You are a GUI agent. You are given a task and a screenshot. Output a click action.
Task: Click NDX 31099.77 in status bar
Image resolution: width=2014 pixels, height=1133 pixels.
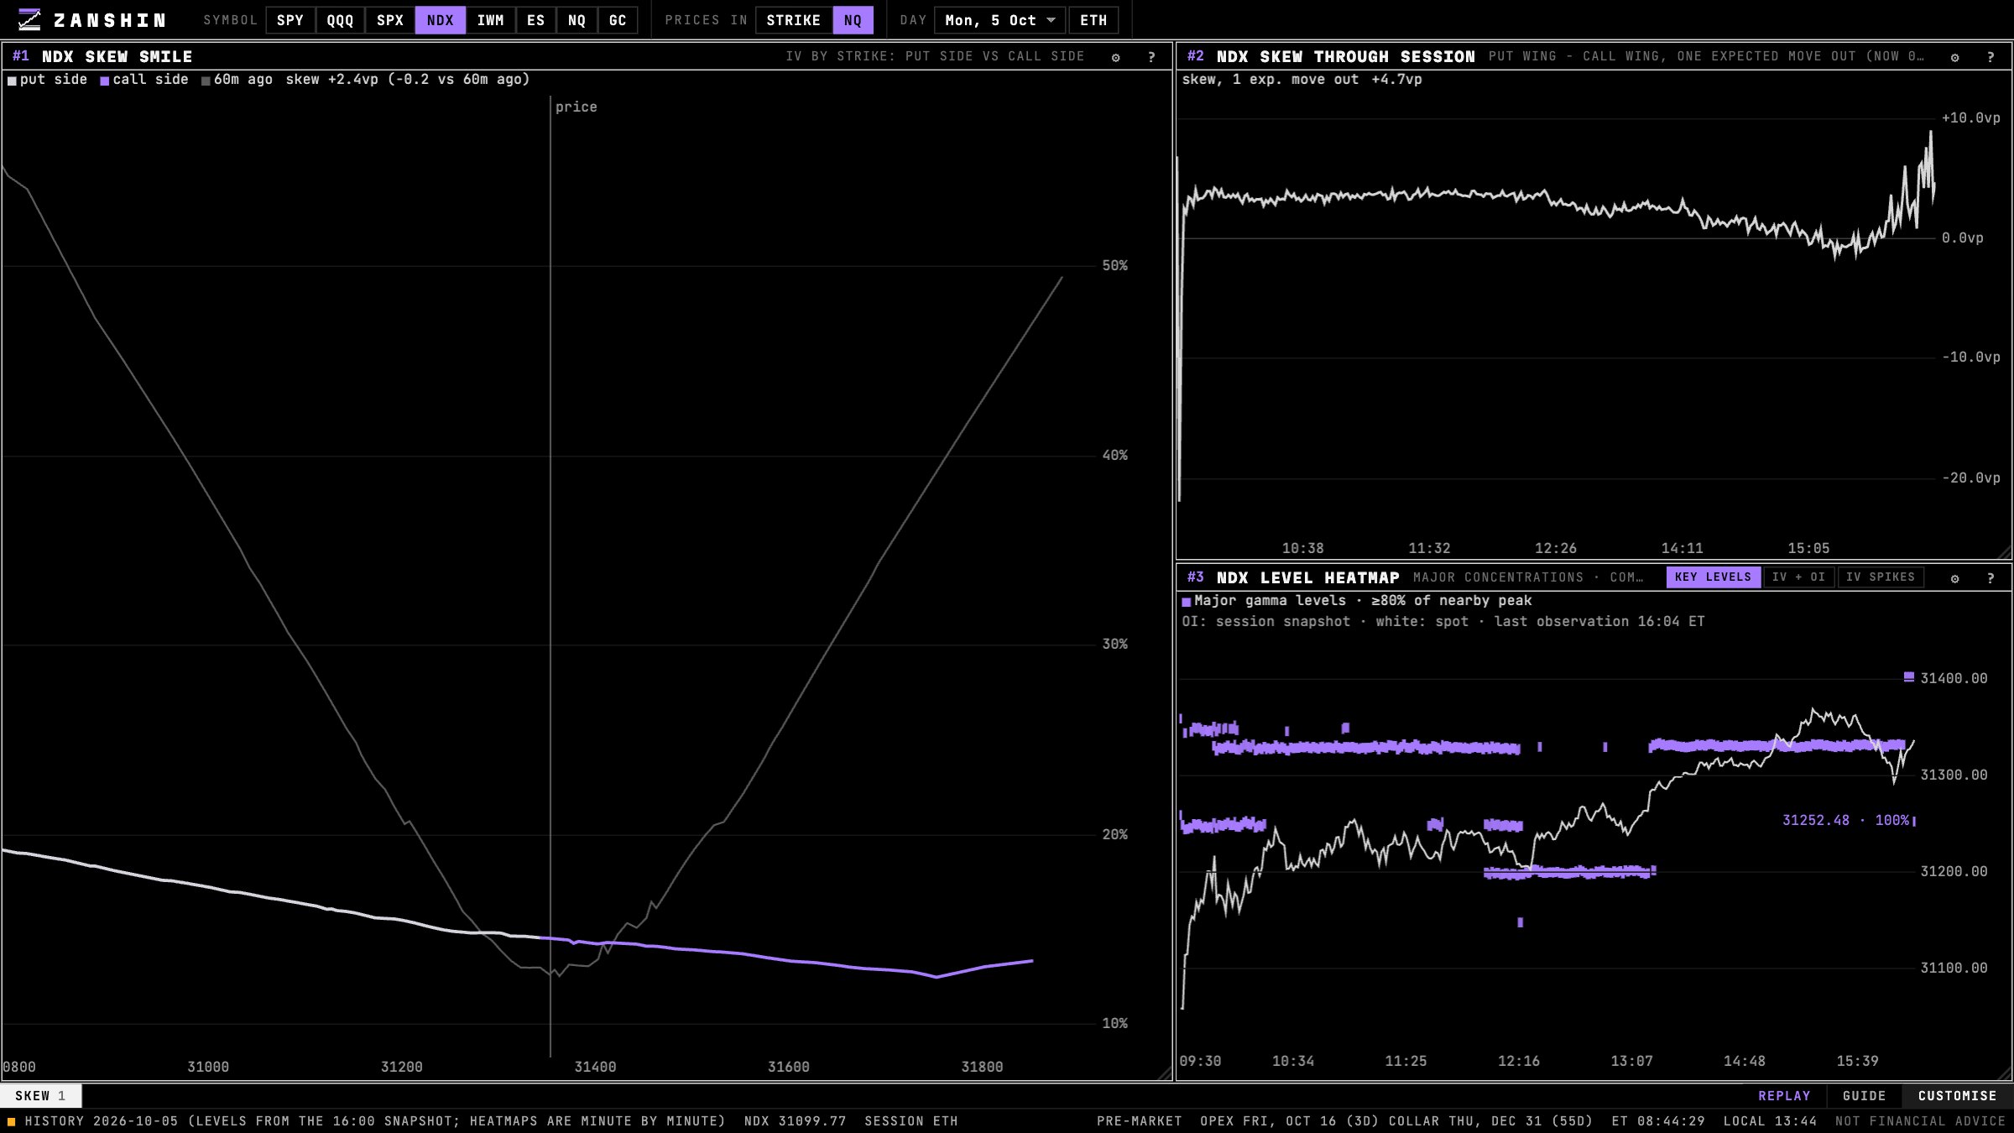coord(795,1121)
